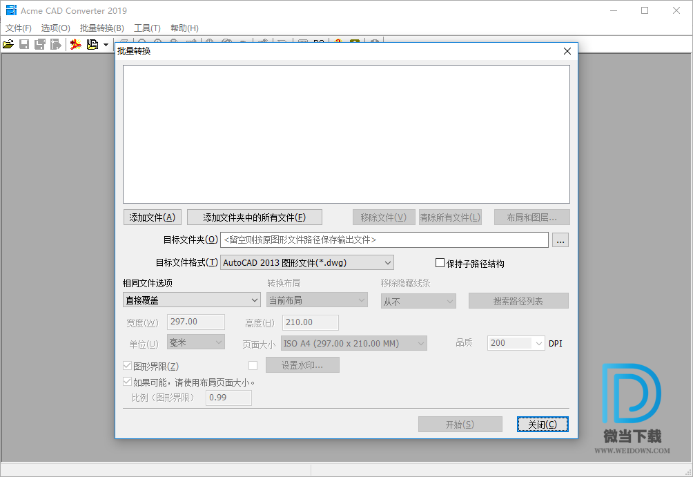The image size is (693, 477).
Task: Toggle the 图形界限(Z) checkbox
Action: click(127, 366)
